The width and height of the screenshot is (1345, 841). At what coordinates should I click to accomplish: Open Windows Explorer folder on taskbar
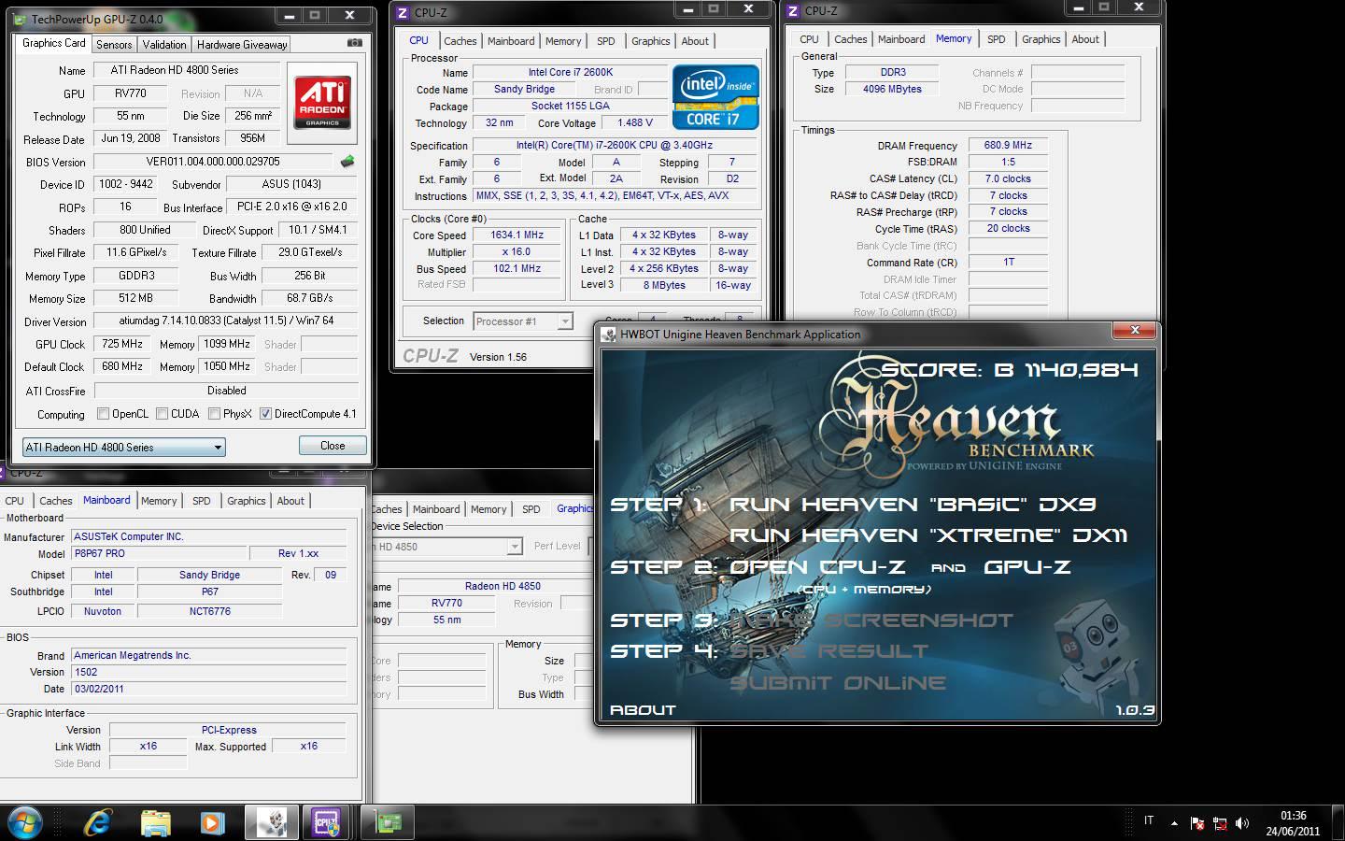[155, 823]
